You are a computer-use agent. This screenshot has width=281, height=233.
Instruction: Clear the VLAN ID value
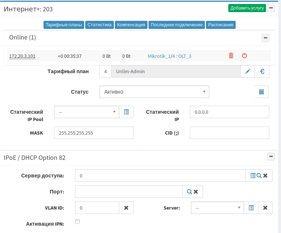(x=126, y=208)
